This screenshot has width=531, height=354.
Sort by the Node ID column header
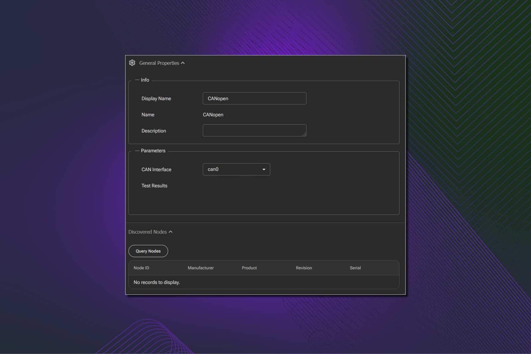coord(141,268)
